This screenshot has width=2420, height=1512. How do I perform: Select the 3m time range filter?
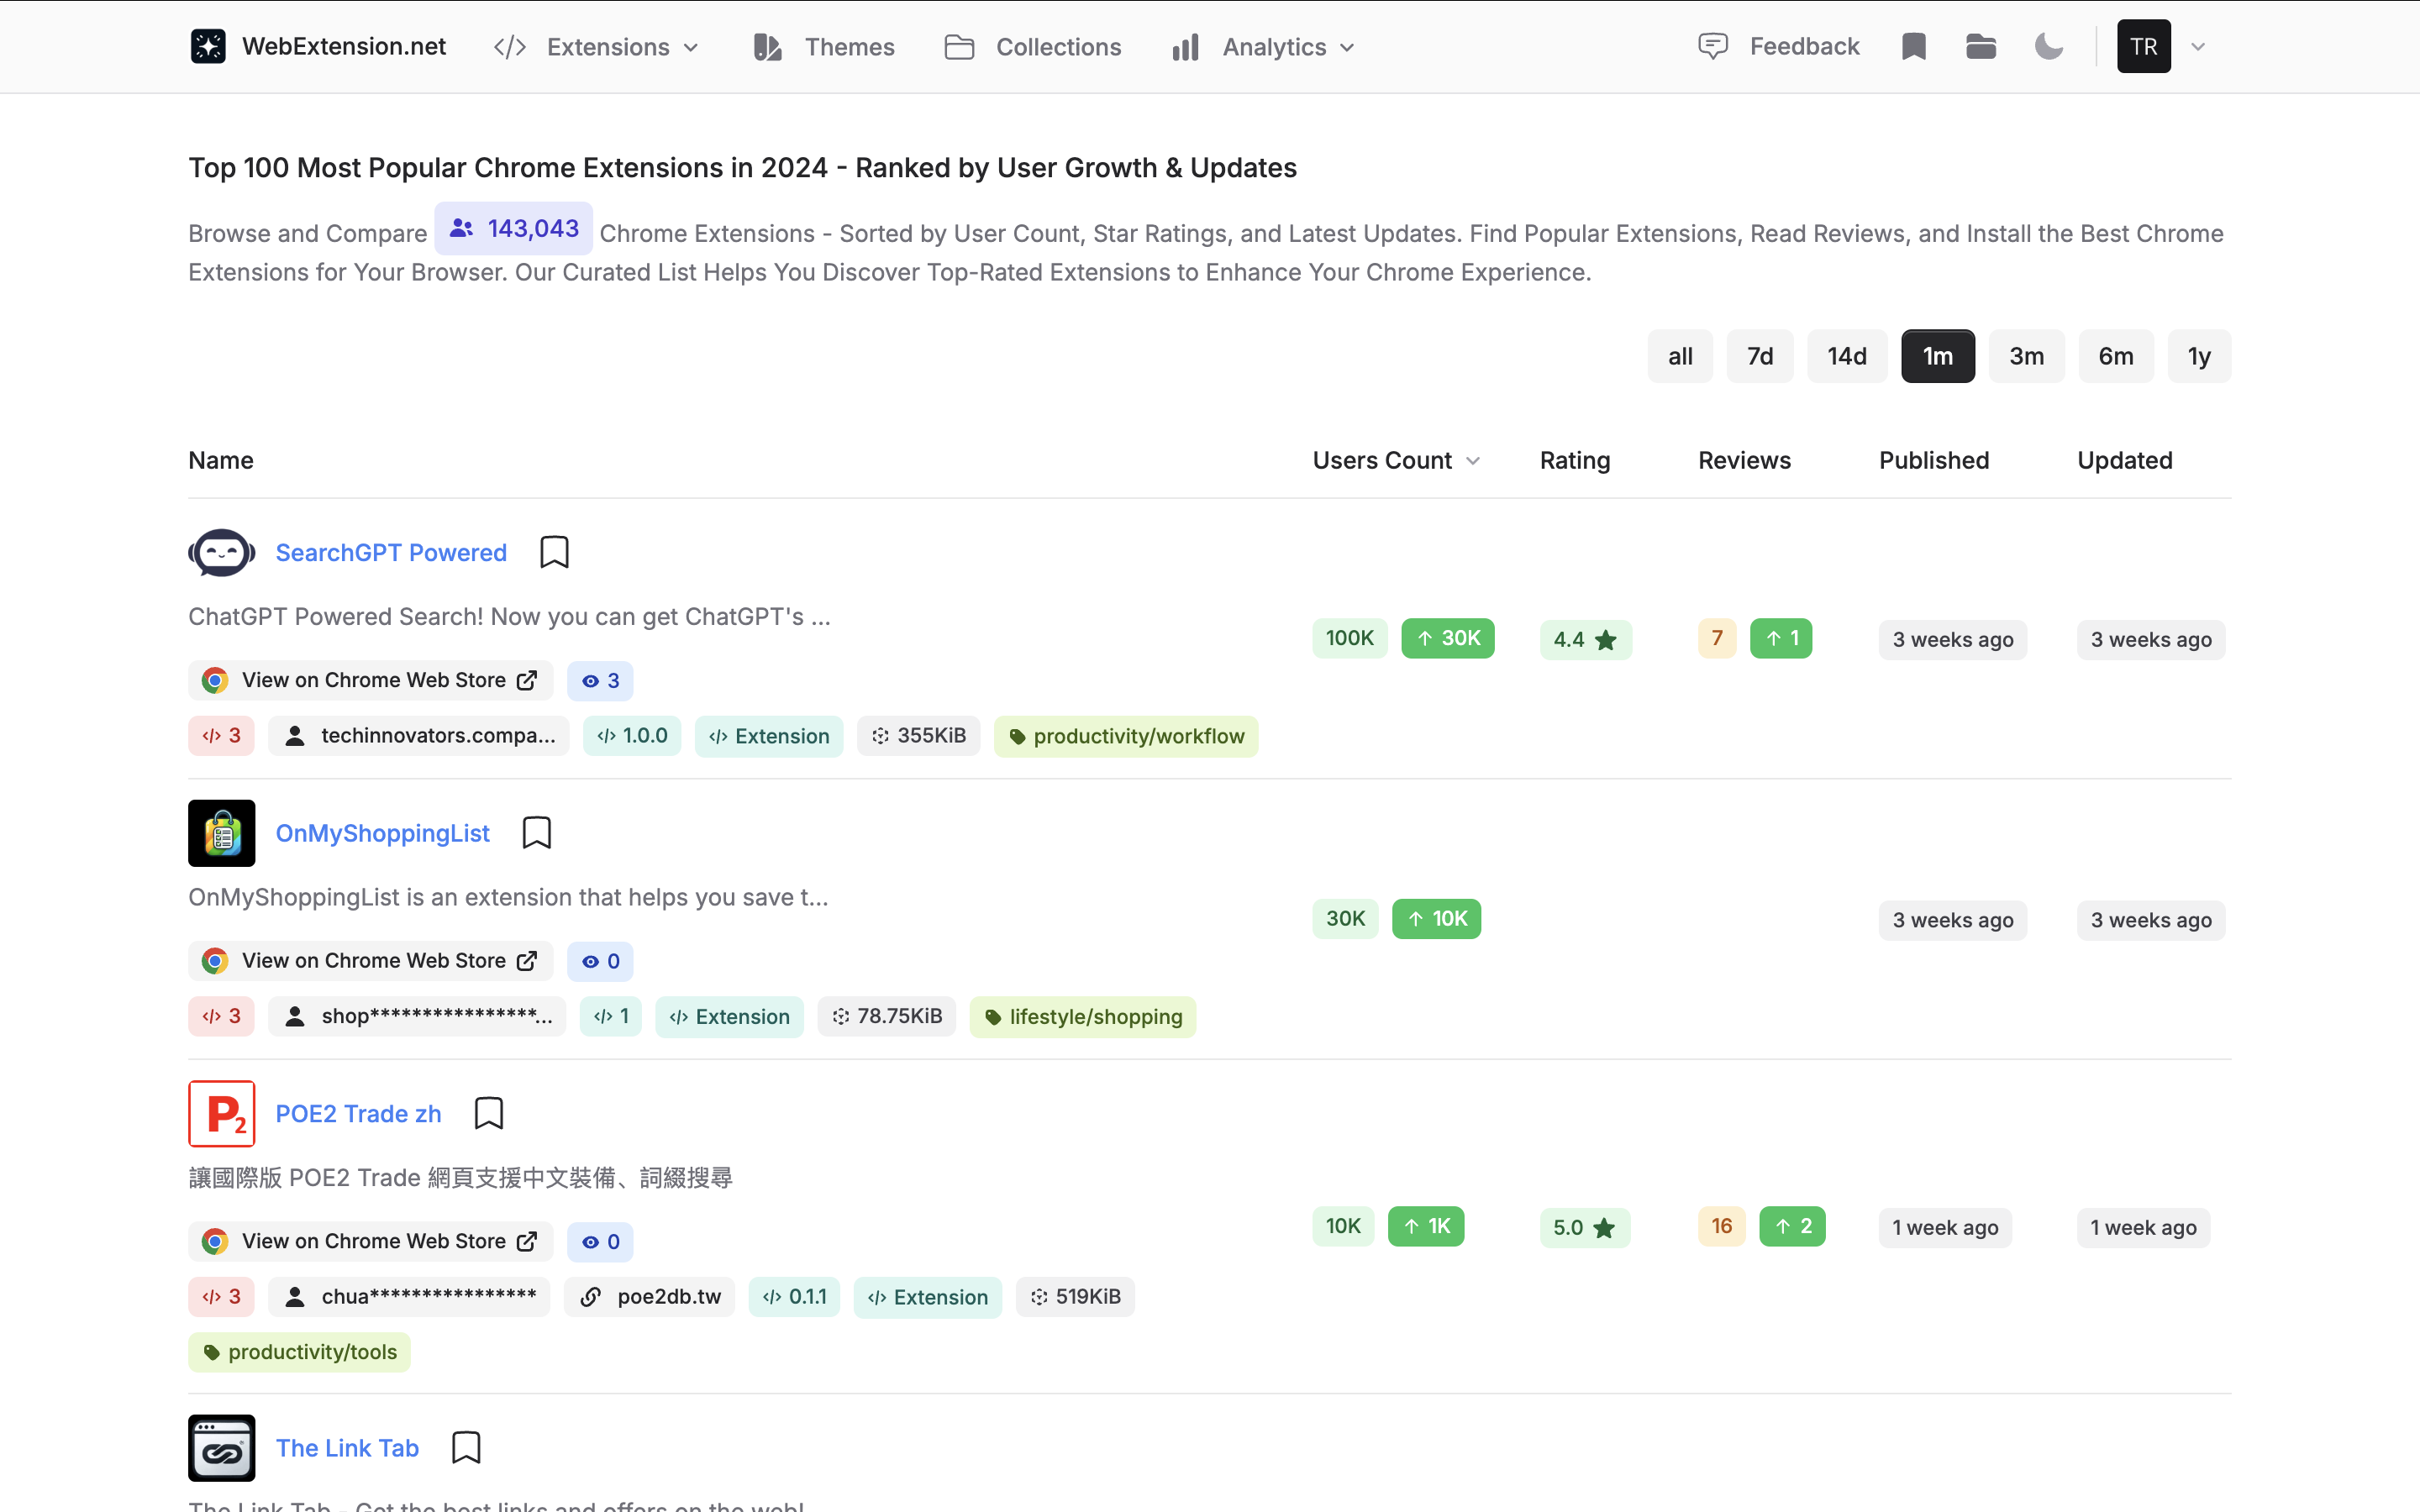coord(2027,356)
